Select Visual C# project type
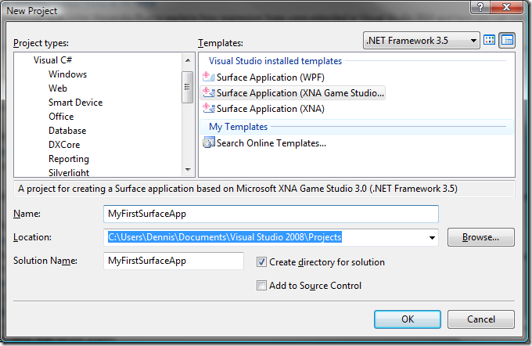 point(52,60)
